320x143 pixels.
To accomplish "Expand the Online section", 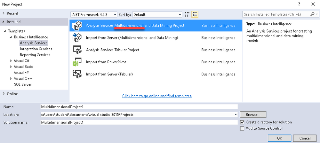I will coord(4,94).
